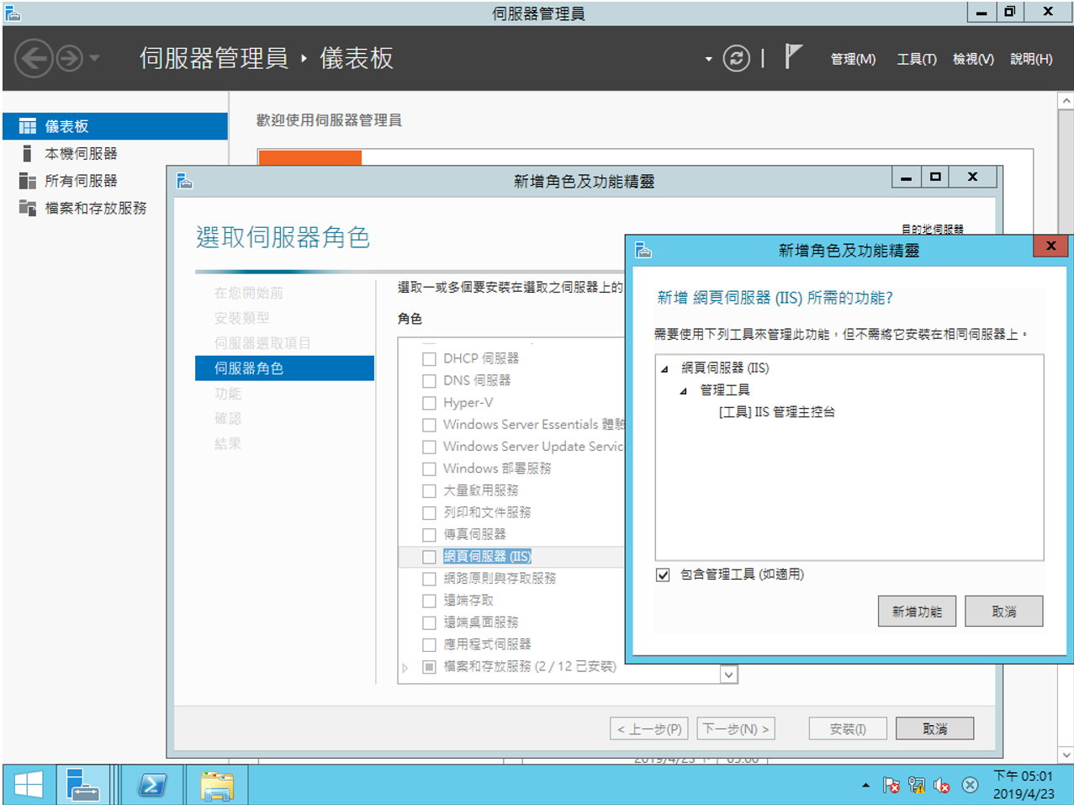1074x805 pixels.
Task: Select the 儀表板 sidebar icon
Action: pos(28,126)
